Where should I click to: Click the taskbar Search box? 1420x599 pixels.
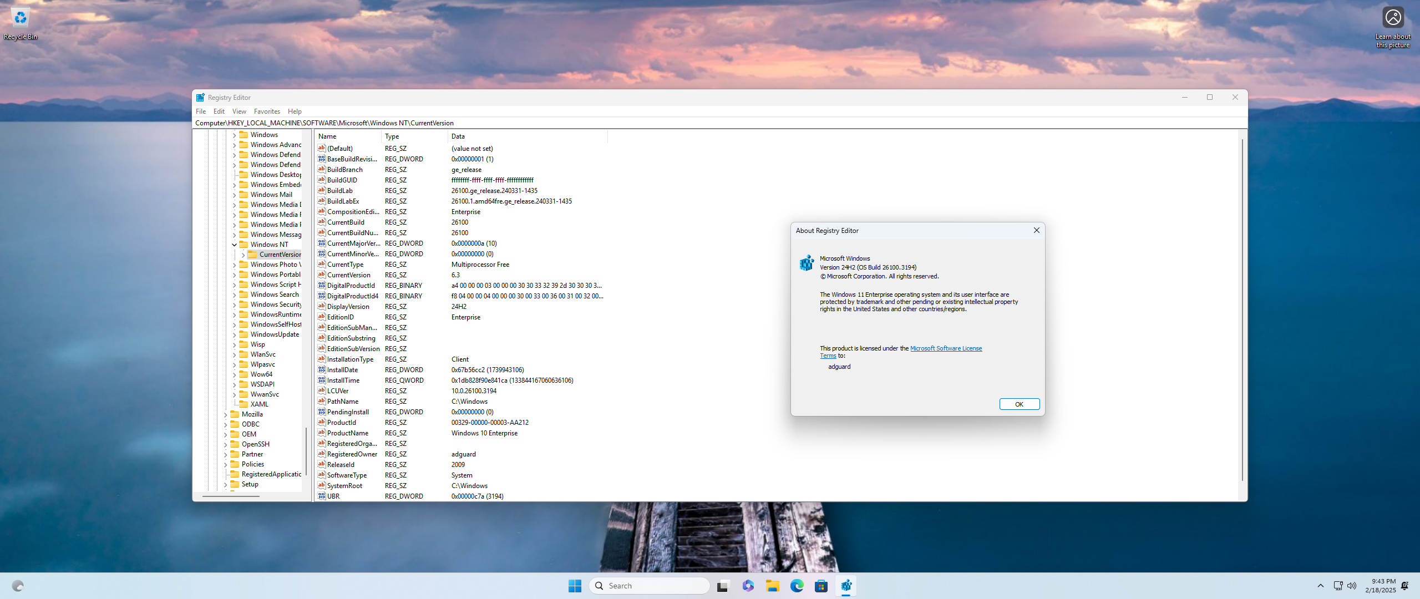tap(650, 586)
